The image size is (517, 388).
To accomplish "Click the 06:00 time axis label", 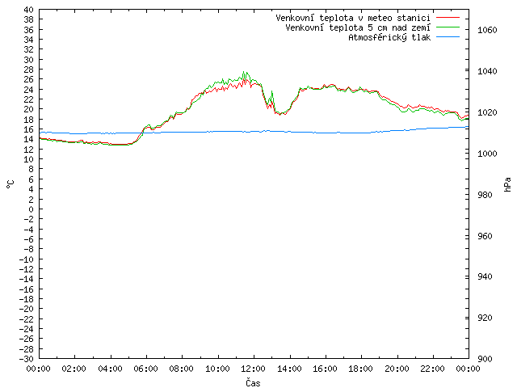I will (x=145, y=369).
